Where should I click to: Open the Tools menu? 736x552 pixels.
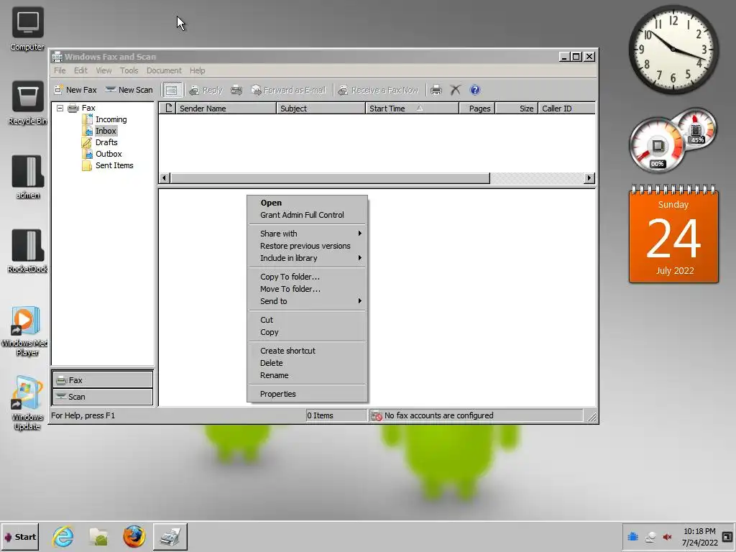[129, 70]
